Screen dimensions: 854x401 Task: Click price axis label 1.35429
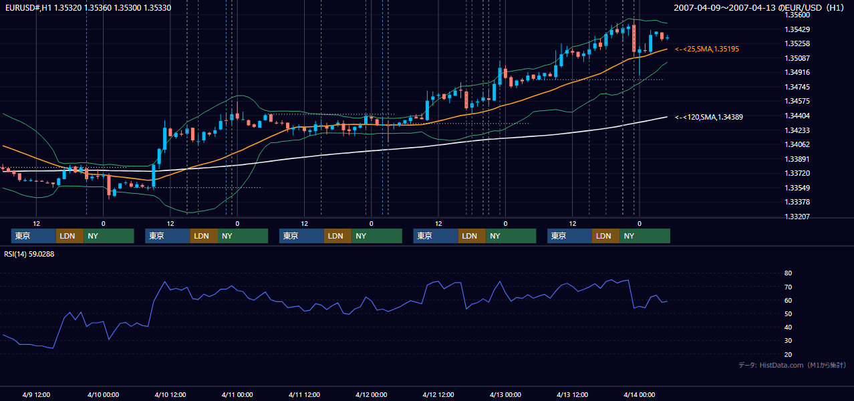coord(797,29)
